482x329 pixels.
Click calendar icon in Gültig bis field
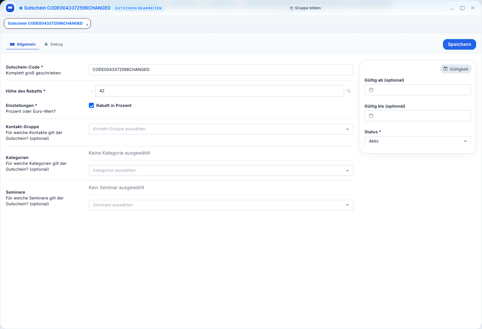pos(371,116)
